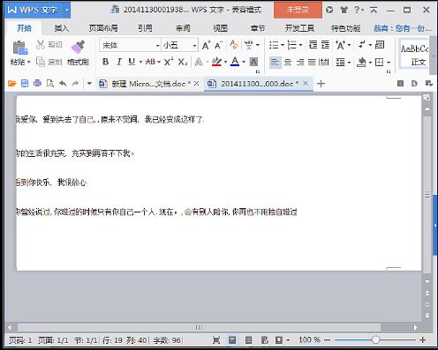Open the numbered list dropdown arrow
The image size is (438, 350).
[300, 45]
